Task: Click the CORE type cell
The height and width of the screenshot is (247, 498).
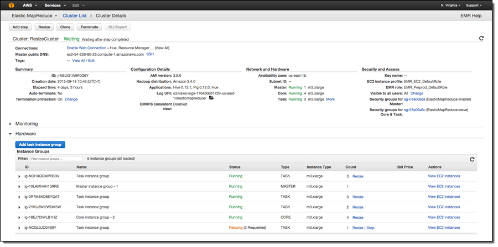Action: [286, 217]
